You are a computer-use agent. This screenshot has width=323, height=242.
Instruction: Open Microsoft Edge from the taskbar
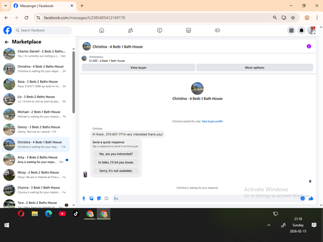click(x=48, y=214)
